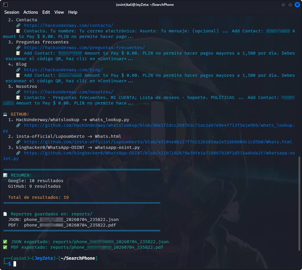Click the link icon beside the preguntas-frecuentes URL
This screenshot has height=270, width=302.
(x=18, y=48)
